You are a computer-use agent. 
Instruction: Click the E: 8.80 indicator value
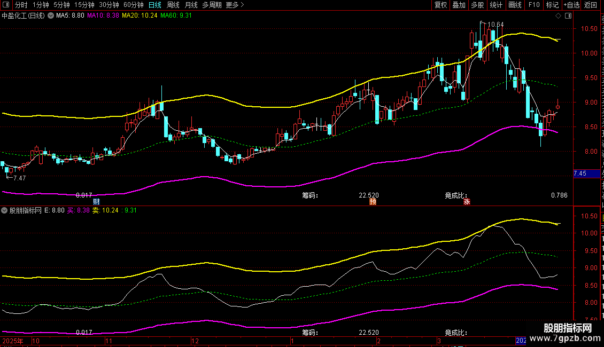(x=55, y=210)
